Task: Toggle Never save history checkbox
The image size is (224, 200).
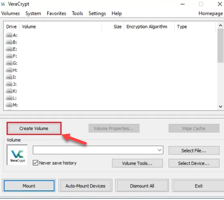Action: pyautogui.click(x=35, y=163)
